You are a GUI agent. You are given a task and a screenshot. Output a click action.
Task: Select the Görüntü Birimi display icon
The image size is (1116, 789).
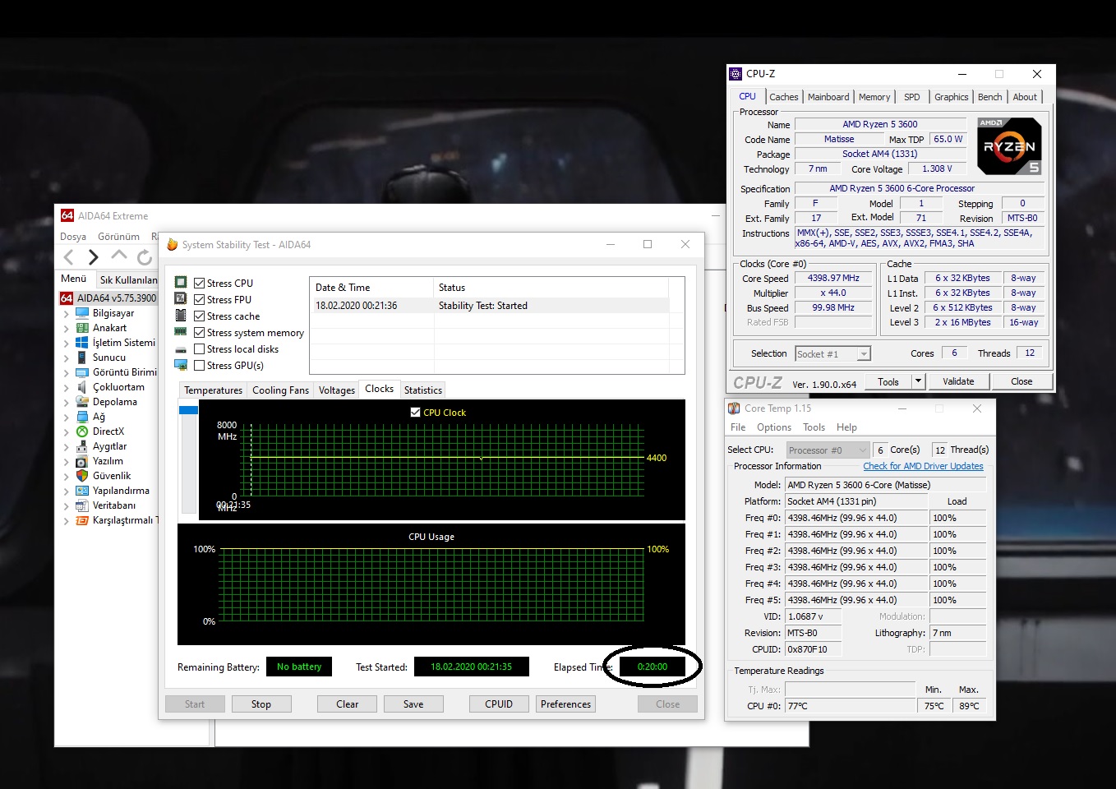point(82,372)
